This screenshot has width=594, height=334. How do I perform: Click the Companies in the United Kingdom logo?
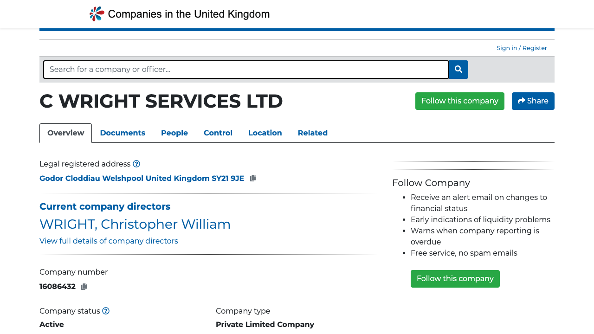179,13
